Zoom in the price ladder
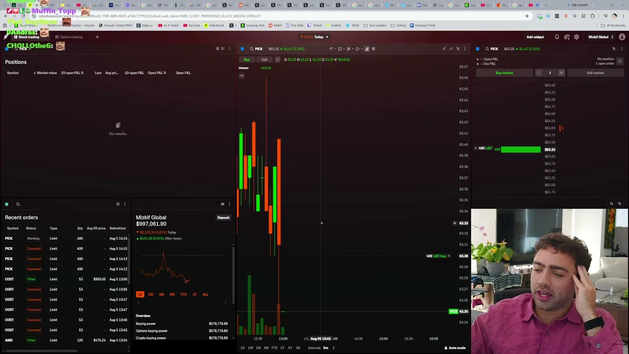 click(x=619, y=204)
